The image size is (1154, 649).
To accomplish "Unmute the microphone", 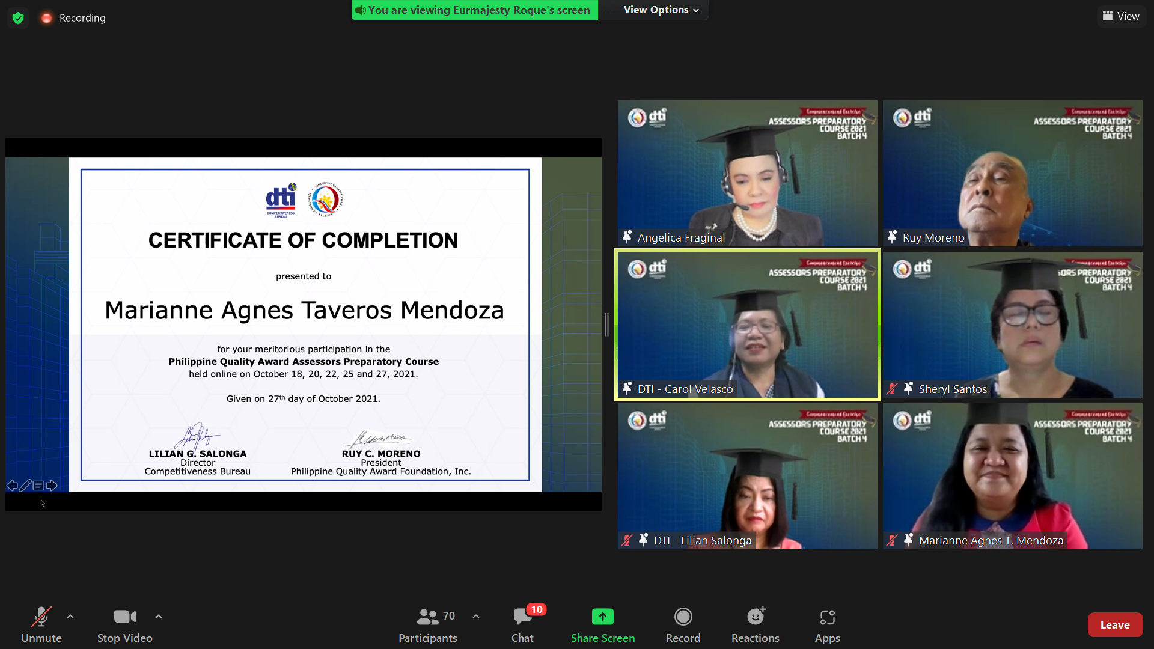I will pyautogui.click(x=41, y=625).
